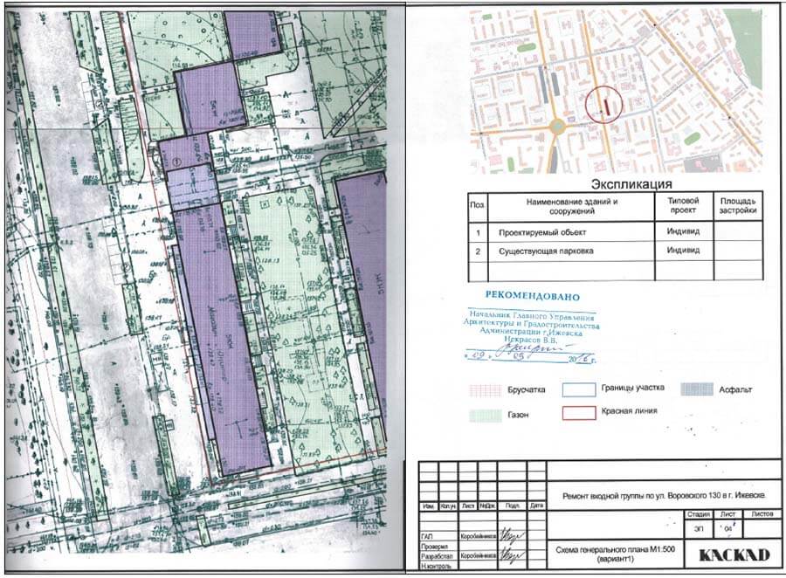Click the Ремонт входной группы project title
Viewport: 786px width, 578px height.
coord(661,493)
